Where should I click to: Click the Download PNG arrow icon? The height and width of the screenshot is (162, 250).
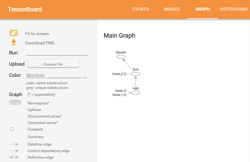pos(14,42)
